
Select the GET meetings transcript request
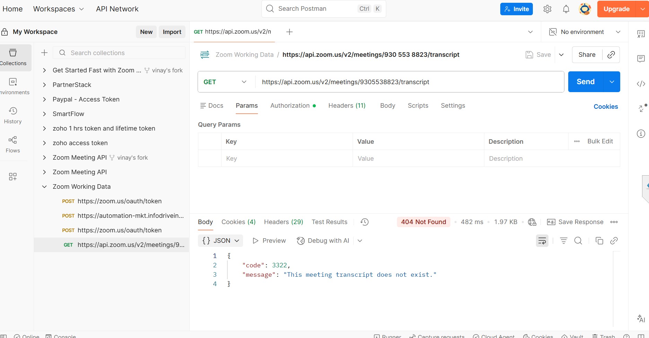click(x=112, y=245)
